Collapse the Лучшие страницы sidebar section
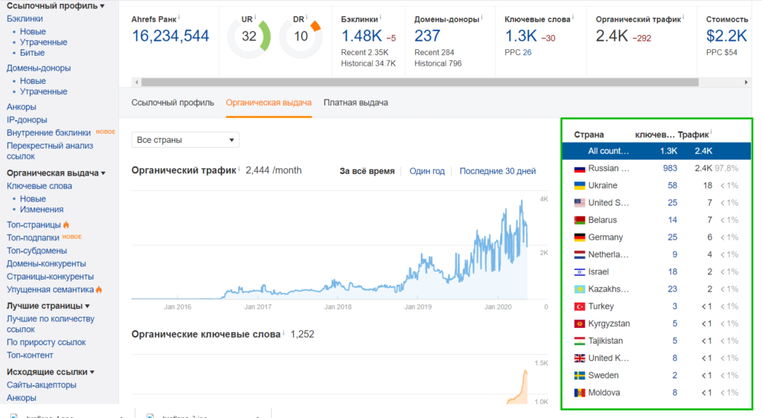Image resolution: width=762 pixels, height=418 pixels. pyautogui.click(x=48, y=306)
